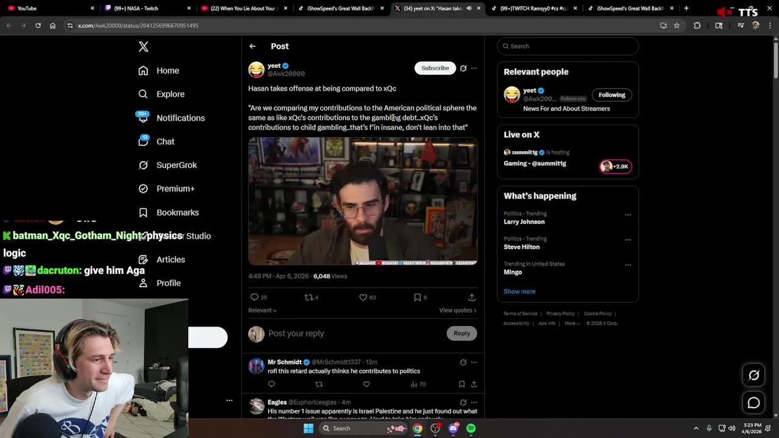Bookmark Mr Schmidt's reply
This screenshot has width=779, height=438.
click(462, 384)
